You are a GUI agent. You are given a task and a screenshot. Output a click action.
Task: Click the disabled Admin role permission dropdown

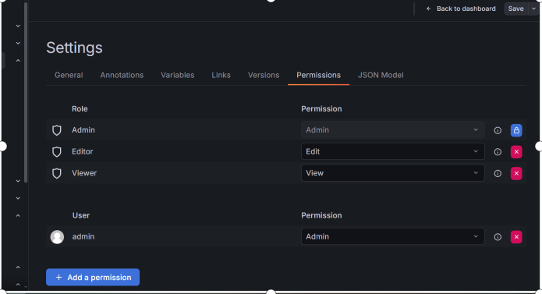(x=393, y=130)
